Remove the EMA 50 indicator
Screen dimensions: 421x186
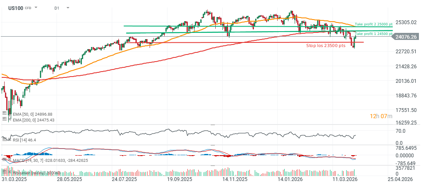10,114
